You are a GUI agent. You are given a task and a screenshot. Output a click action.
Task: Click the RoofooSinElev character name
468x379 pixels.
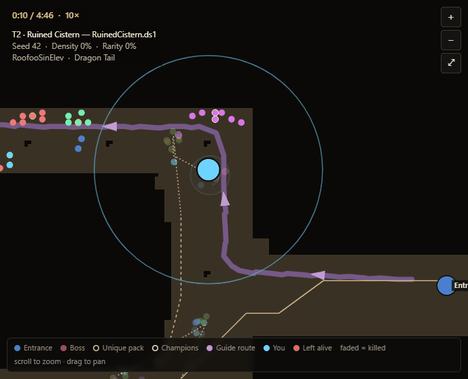38,58
